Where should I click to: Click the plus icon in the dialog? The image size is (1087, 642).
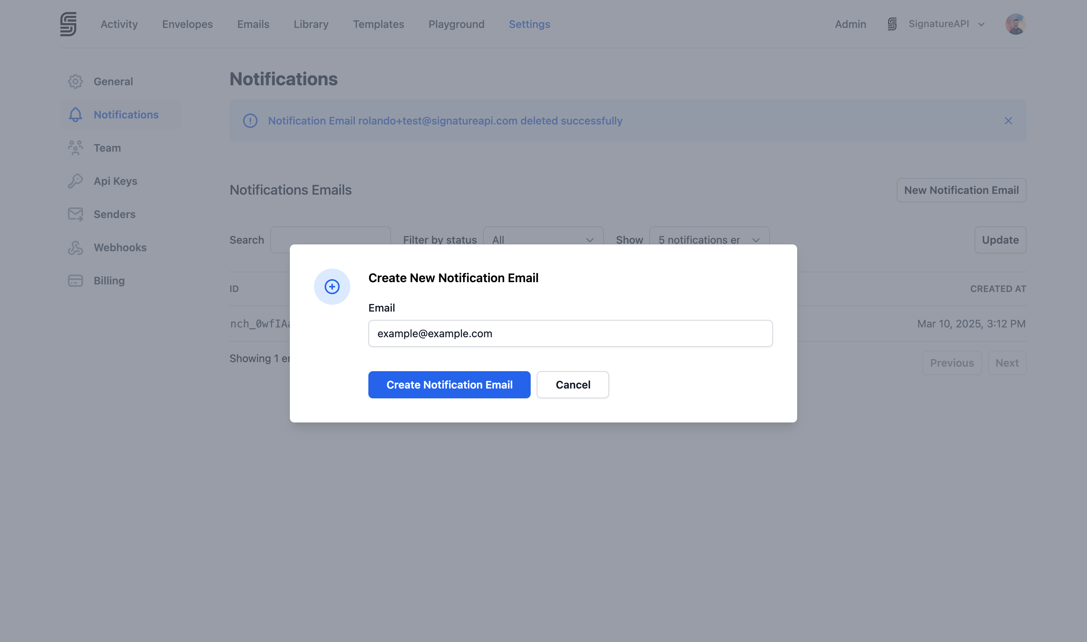[x=332, y=286]
